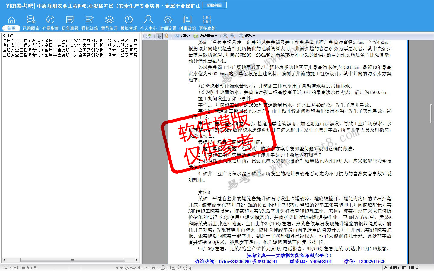Click the zoom out magnifier
The height and width of the screenshot is (271, 434).
click(225, 36)
